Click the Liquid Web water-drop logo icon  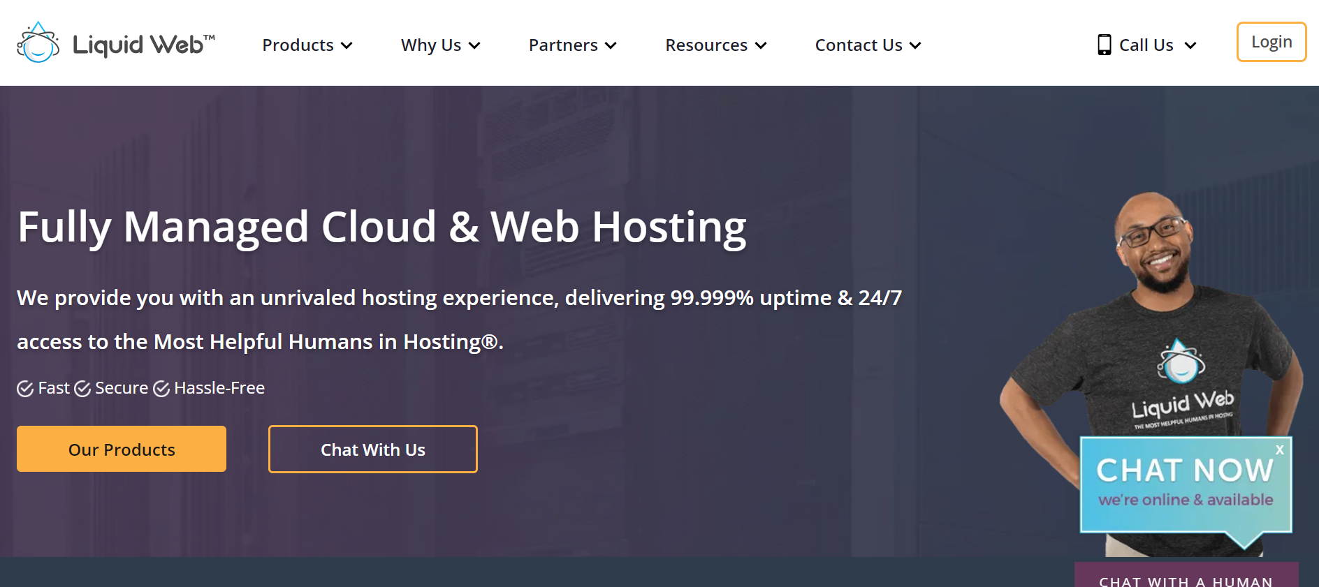[x=38, y=43]
